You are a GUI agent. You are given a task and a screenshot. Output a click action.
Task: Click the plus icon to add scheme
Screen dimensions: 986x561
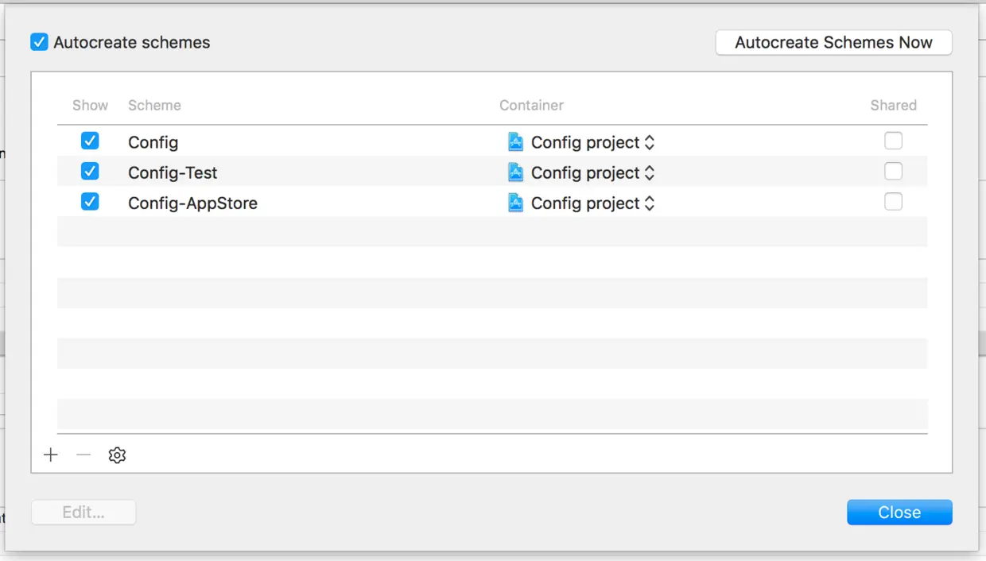pos(51,455)
